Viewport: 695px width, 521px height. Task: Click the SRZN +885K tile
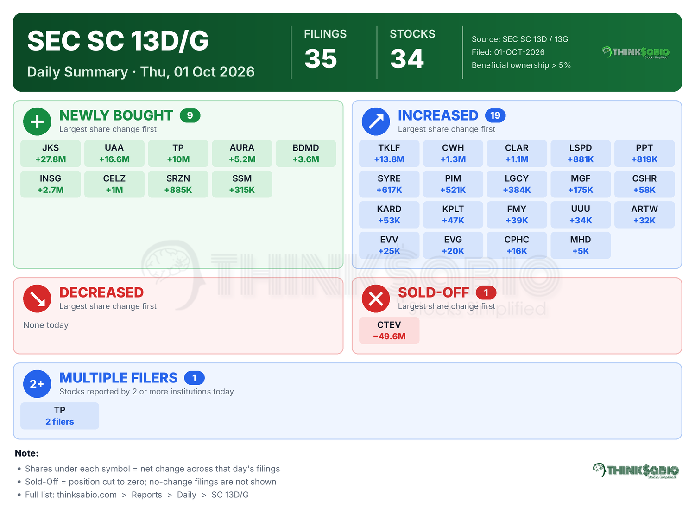point(178,184)
